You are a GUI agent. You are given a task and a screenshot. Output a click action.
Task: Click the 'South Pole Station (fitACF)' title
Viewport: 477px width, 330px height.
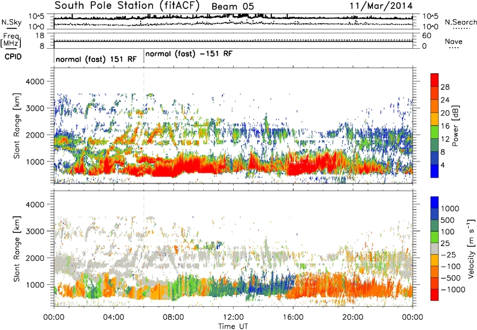tap(127, 6)
